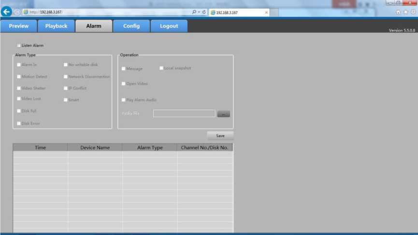The width and height of the screenshot is (418, 235).
Task: Click the Audio file path input field
Action: pyautogui.click(x=184, y=114)
